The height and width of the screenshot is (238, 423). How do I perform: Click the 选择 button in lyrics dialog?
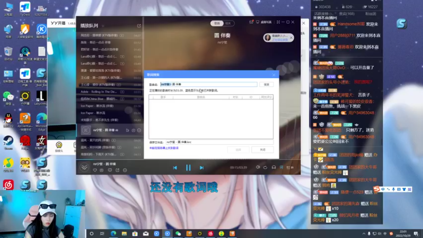click(x=238, y=150)
